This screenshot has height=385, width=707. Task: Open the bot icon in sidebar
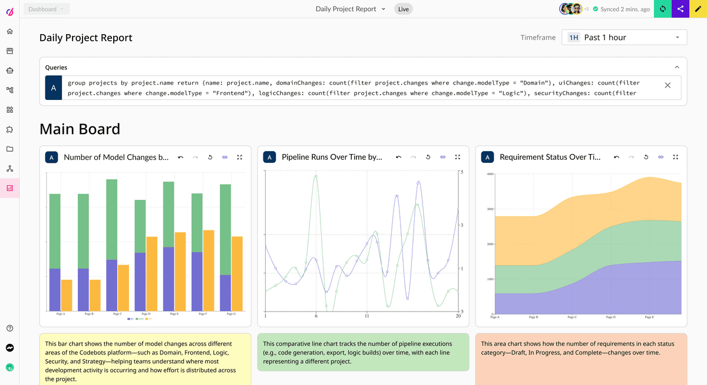coord(9,71)
